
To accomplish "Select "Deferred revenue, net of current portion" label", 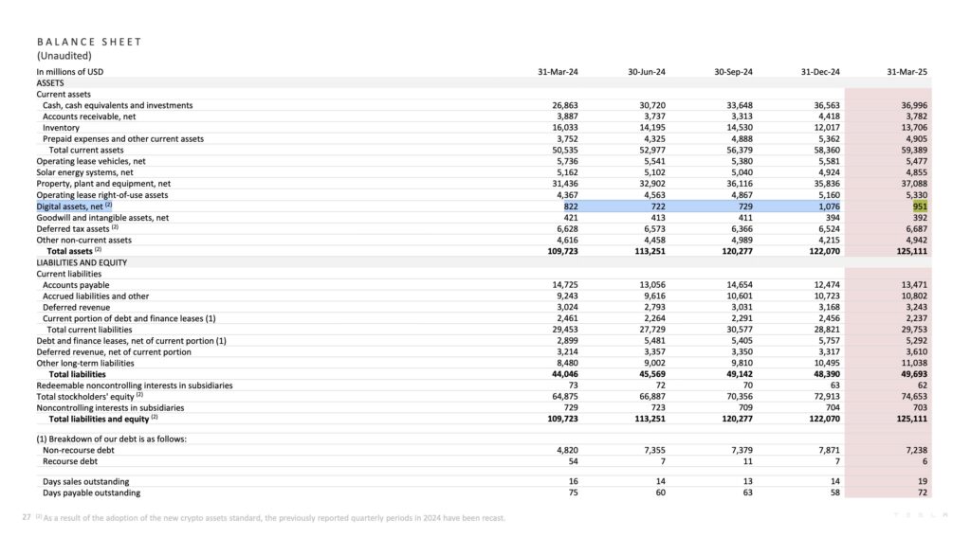I will (x=114, y=351).
